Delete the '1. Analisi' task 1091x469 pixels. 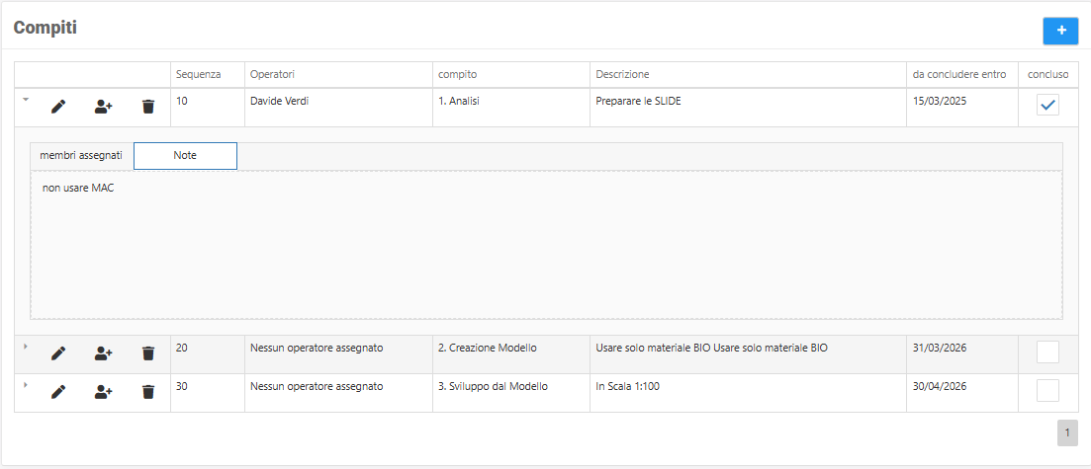148,107
